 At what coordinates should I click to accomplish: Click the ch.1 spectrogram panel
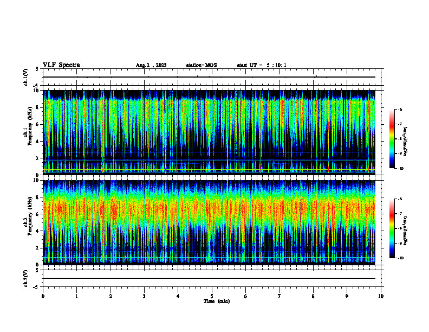[x=209, y=132]
